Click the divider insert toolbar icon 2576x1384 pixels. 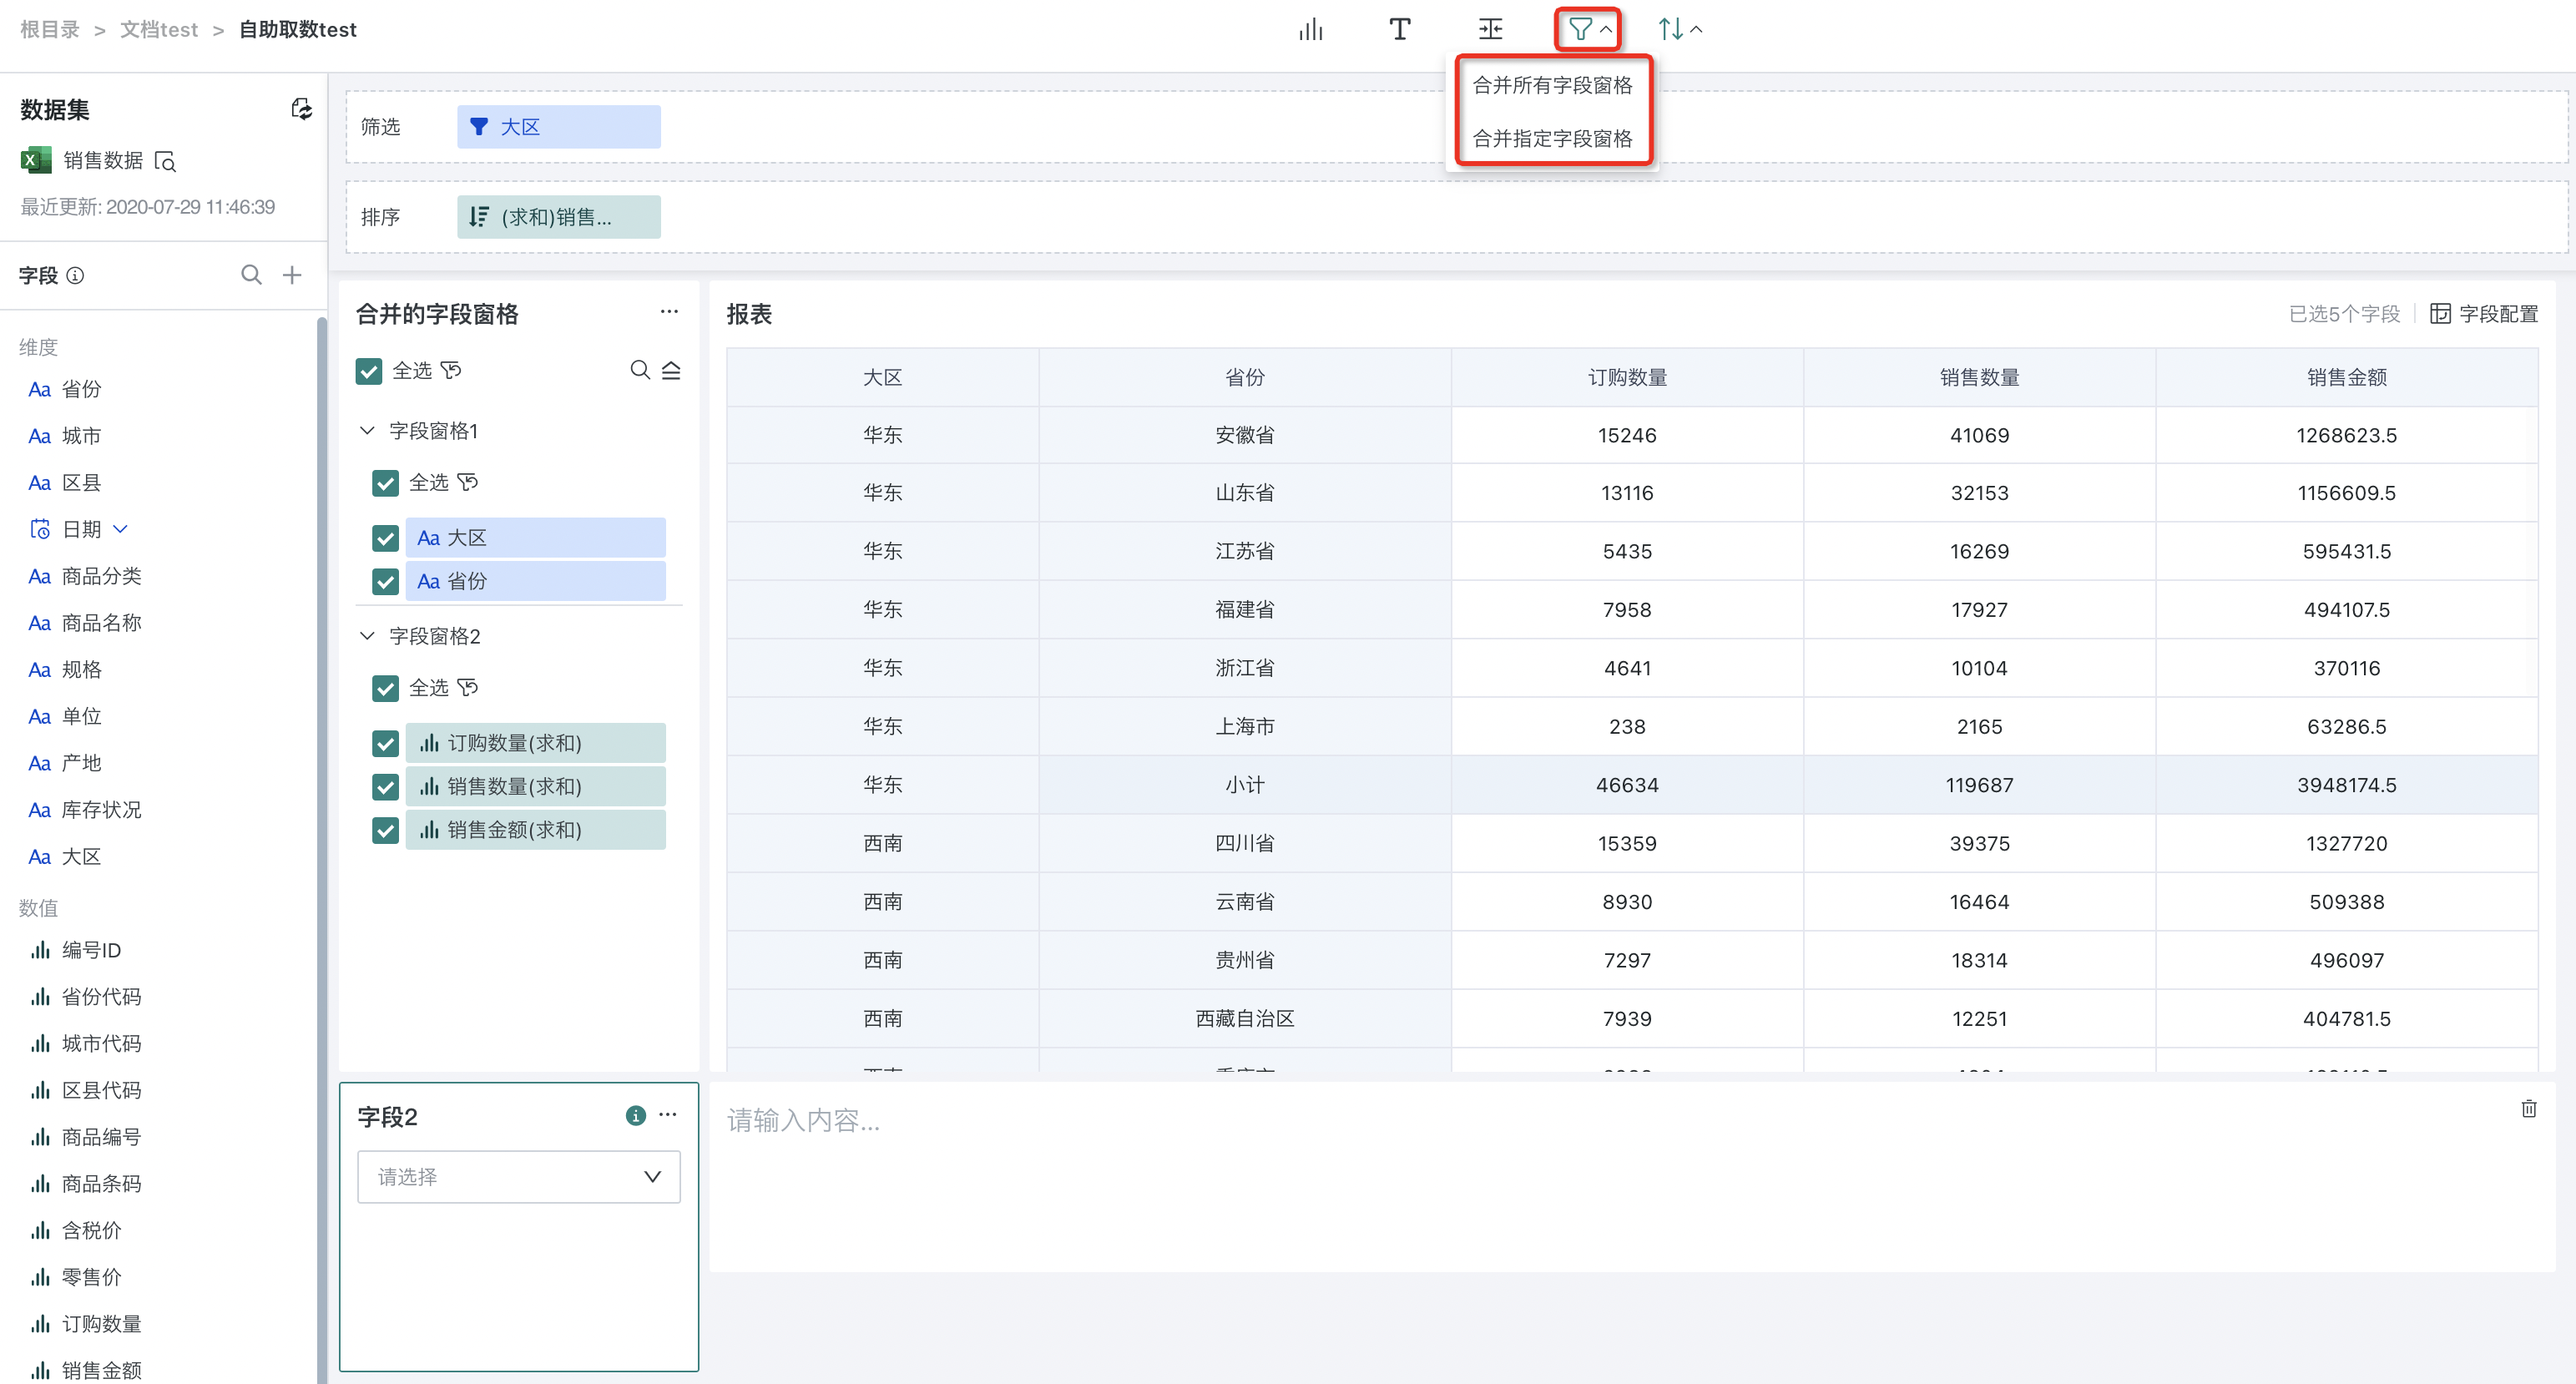tap(1490, 30)
